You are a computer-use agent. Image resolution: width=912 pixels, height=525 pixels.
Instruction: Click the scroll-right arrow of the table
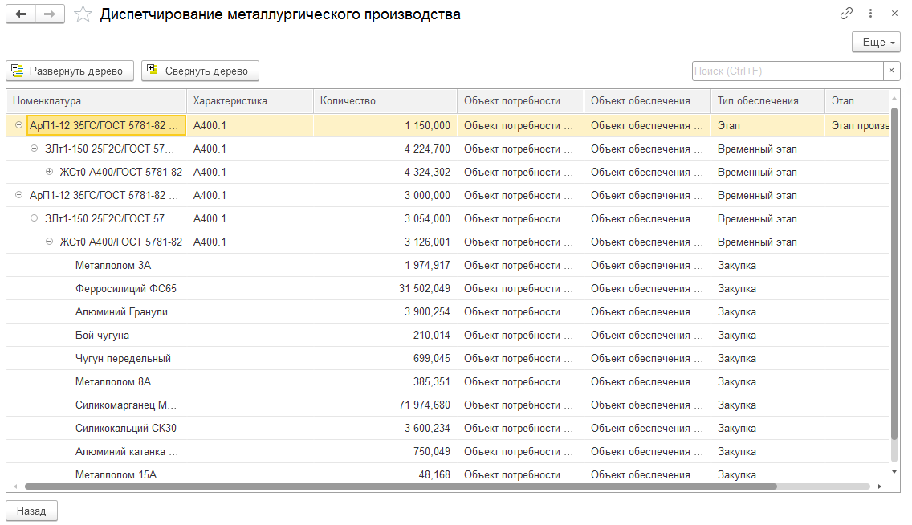(879, 486)
